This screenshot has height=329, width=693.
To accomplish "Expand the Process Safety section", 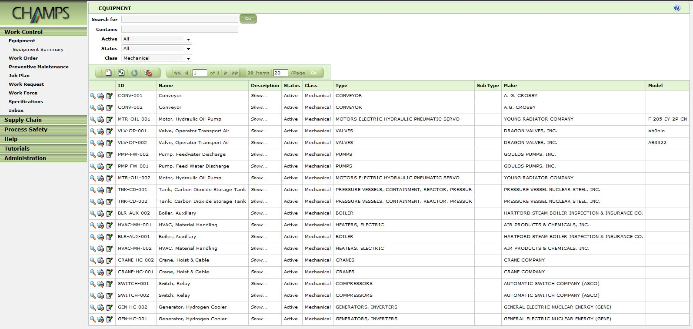I will tap(43, 129).
